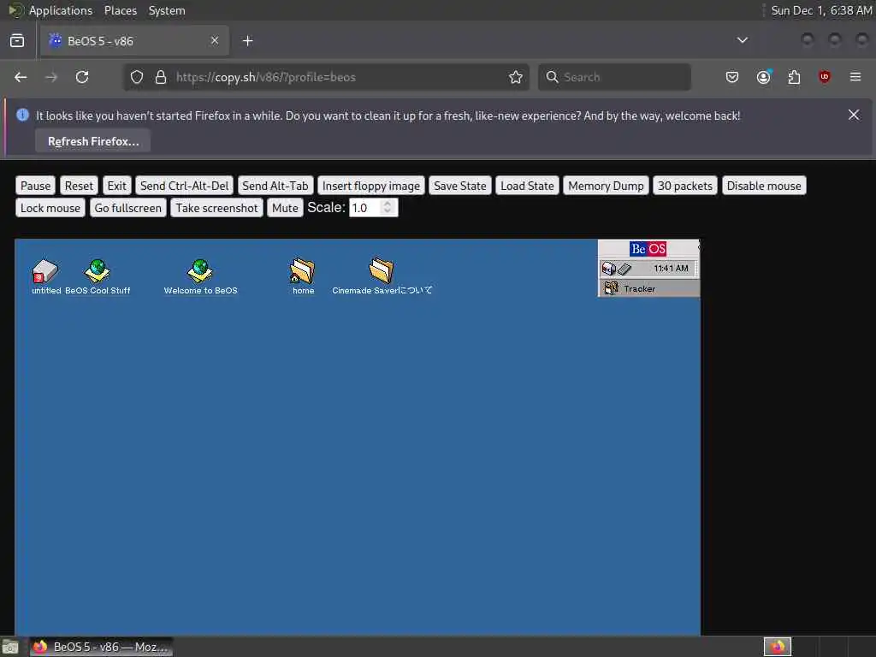Click the info icon in notification bar
Viewport: 876px width, 657px height.
[22, 115]
